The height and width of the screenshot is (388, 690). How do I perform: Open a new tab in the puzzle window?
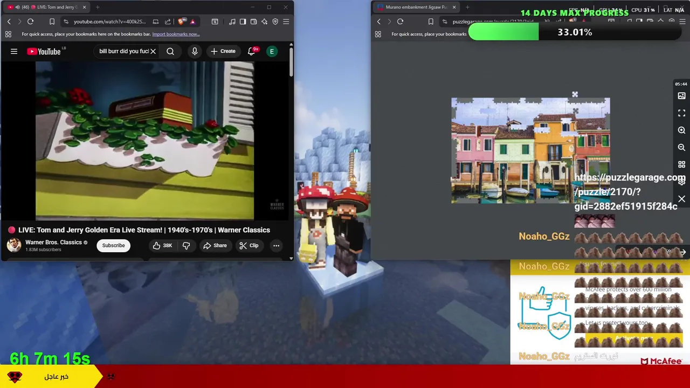click(x=467, y=7)
